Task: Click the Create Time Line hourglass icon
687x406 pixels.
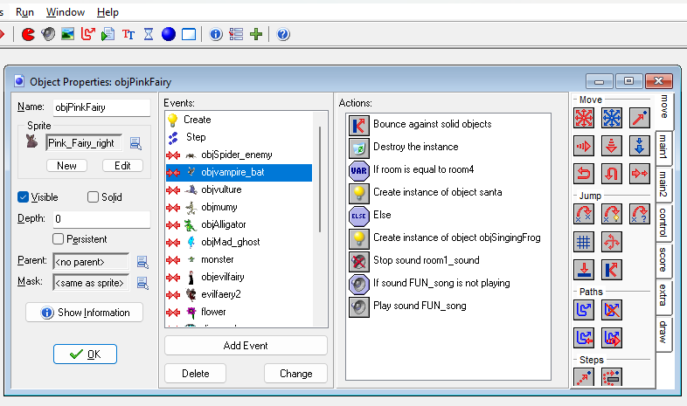Action: coord(149,35)
